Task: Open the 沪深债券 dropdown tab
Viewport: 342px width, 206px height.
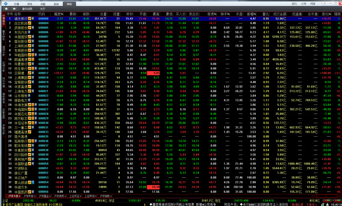Action: 60,196
